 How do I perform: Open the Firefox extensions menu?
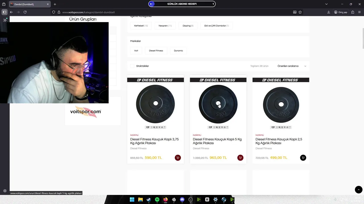pos(353,12)
